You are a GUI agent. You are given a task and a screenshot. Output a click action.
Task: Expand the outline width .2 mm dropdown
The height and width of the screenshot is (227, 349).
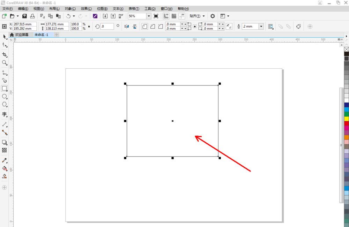tap(261, 27)
